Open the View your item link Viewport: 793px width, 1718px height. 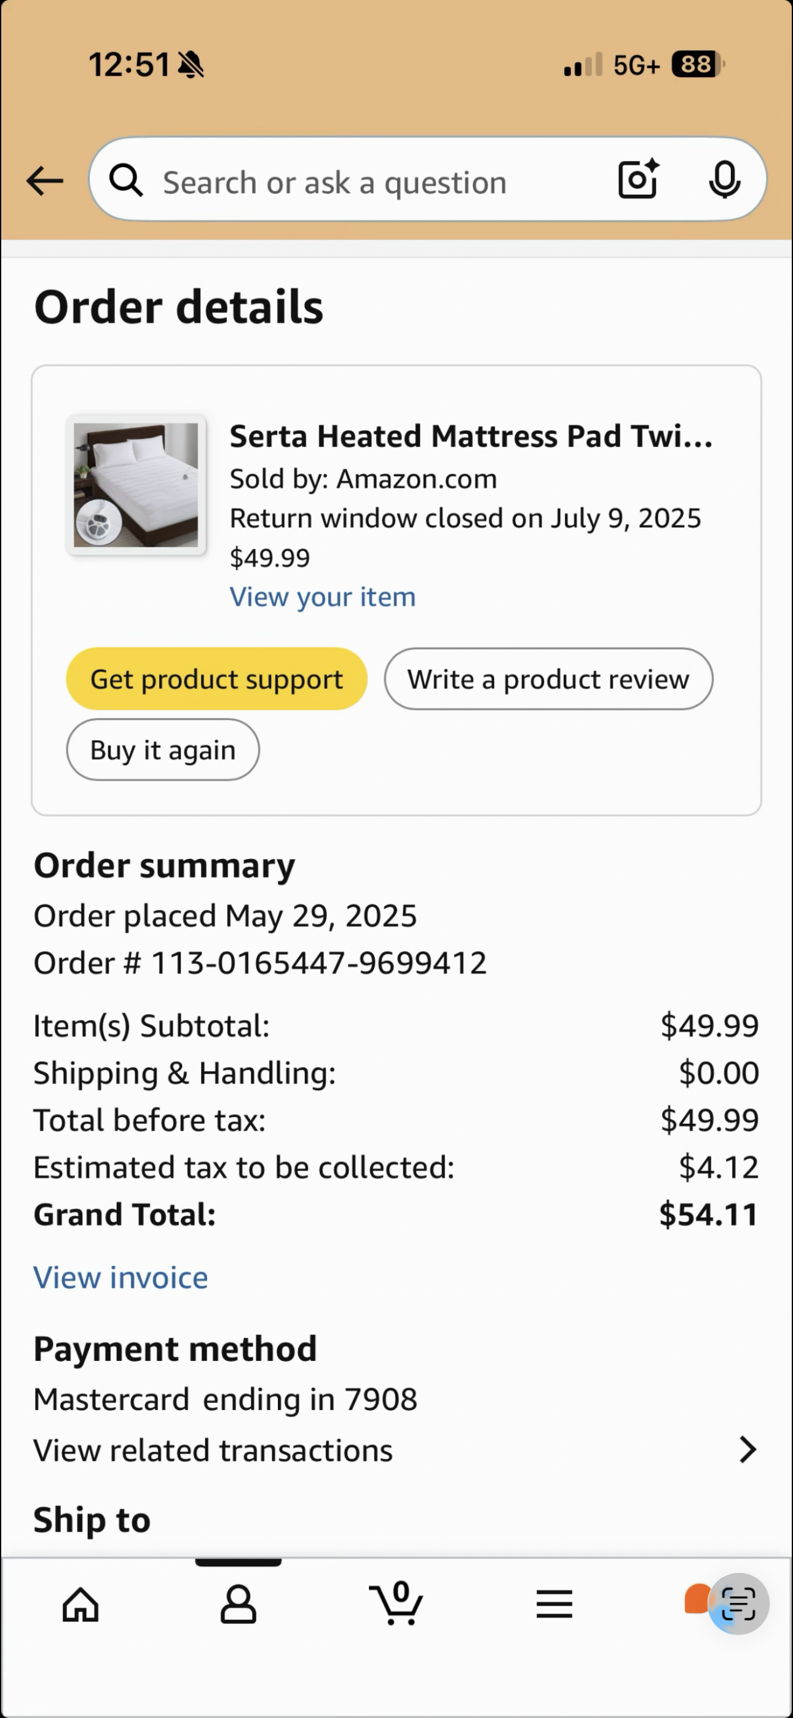(322, 596)
